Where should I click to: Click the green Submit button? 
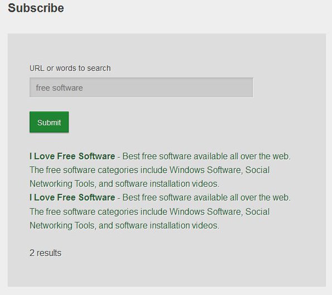pyautogui.click(x=49, y=122)
